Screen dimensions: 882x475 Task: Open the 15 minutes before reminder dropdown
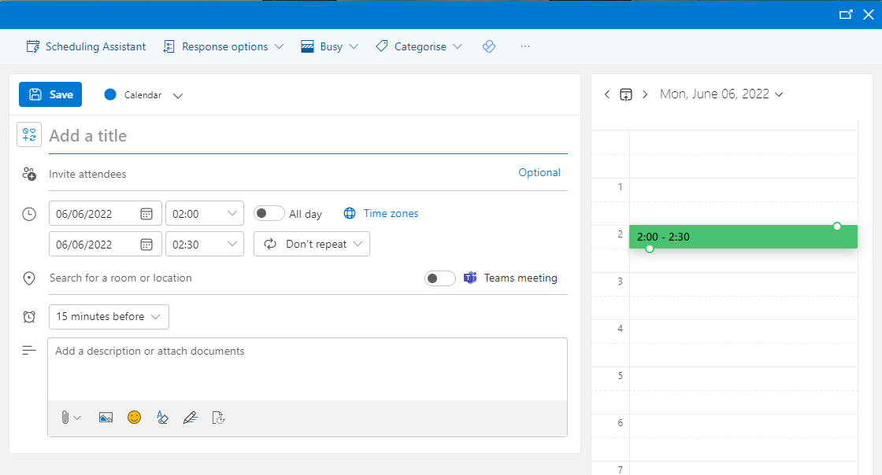pyautogui.click(x=109, y=316)
